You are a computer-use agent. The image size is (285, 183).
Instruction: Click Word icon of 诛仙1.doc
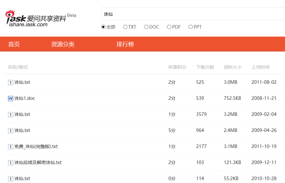11,99
